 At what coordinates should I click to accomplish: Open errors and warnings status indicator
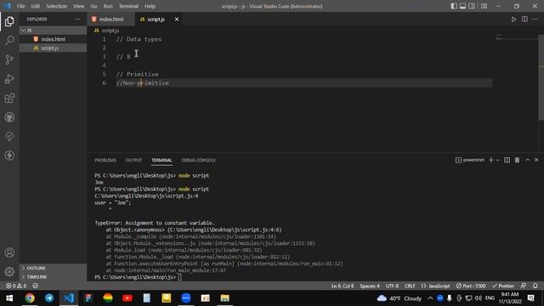point(16,286)
